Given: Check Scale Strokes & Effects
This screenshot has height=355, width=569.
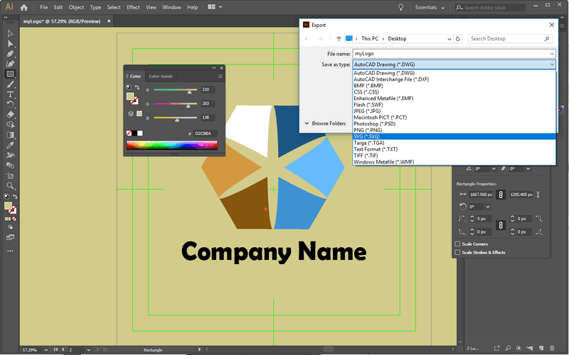Looking at the screenshot, I should pyautogui.click(x=457, y=252).
